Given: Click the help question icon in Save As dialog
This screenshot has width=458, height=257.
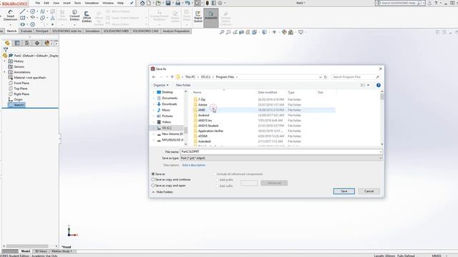Looking at the screenshot, I should pos(379,85).
